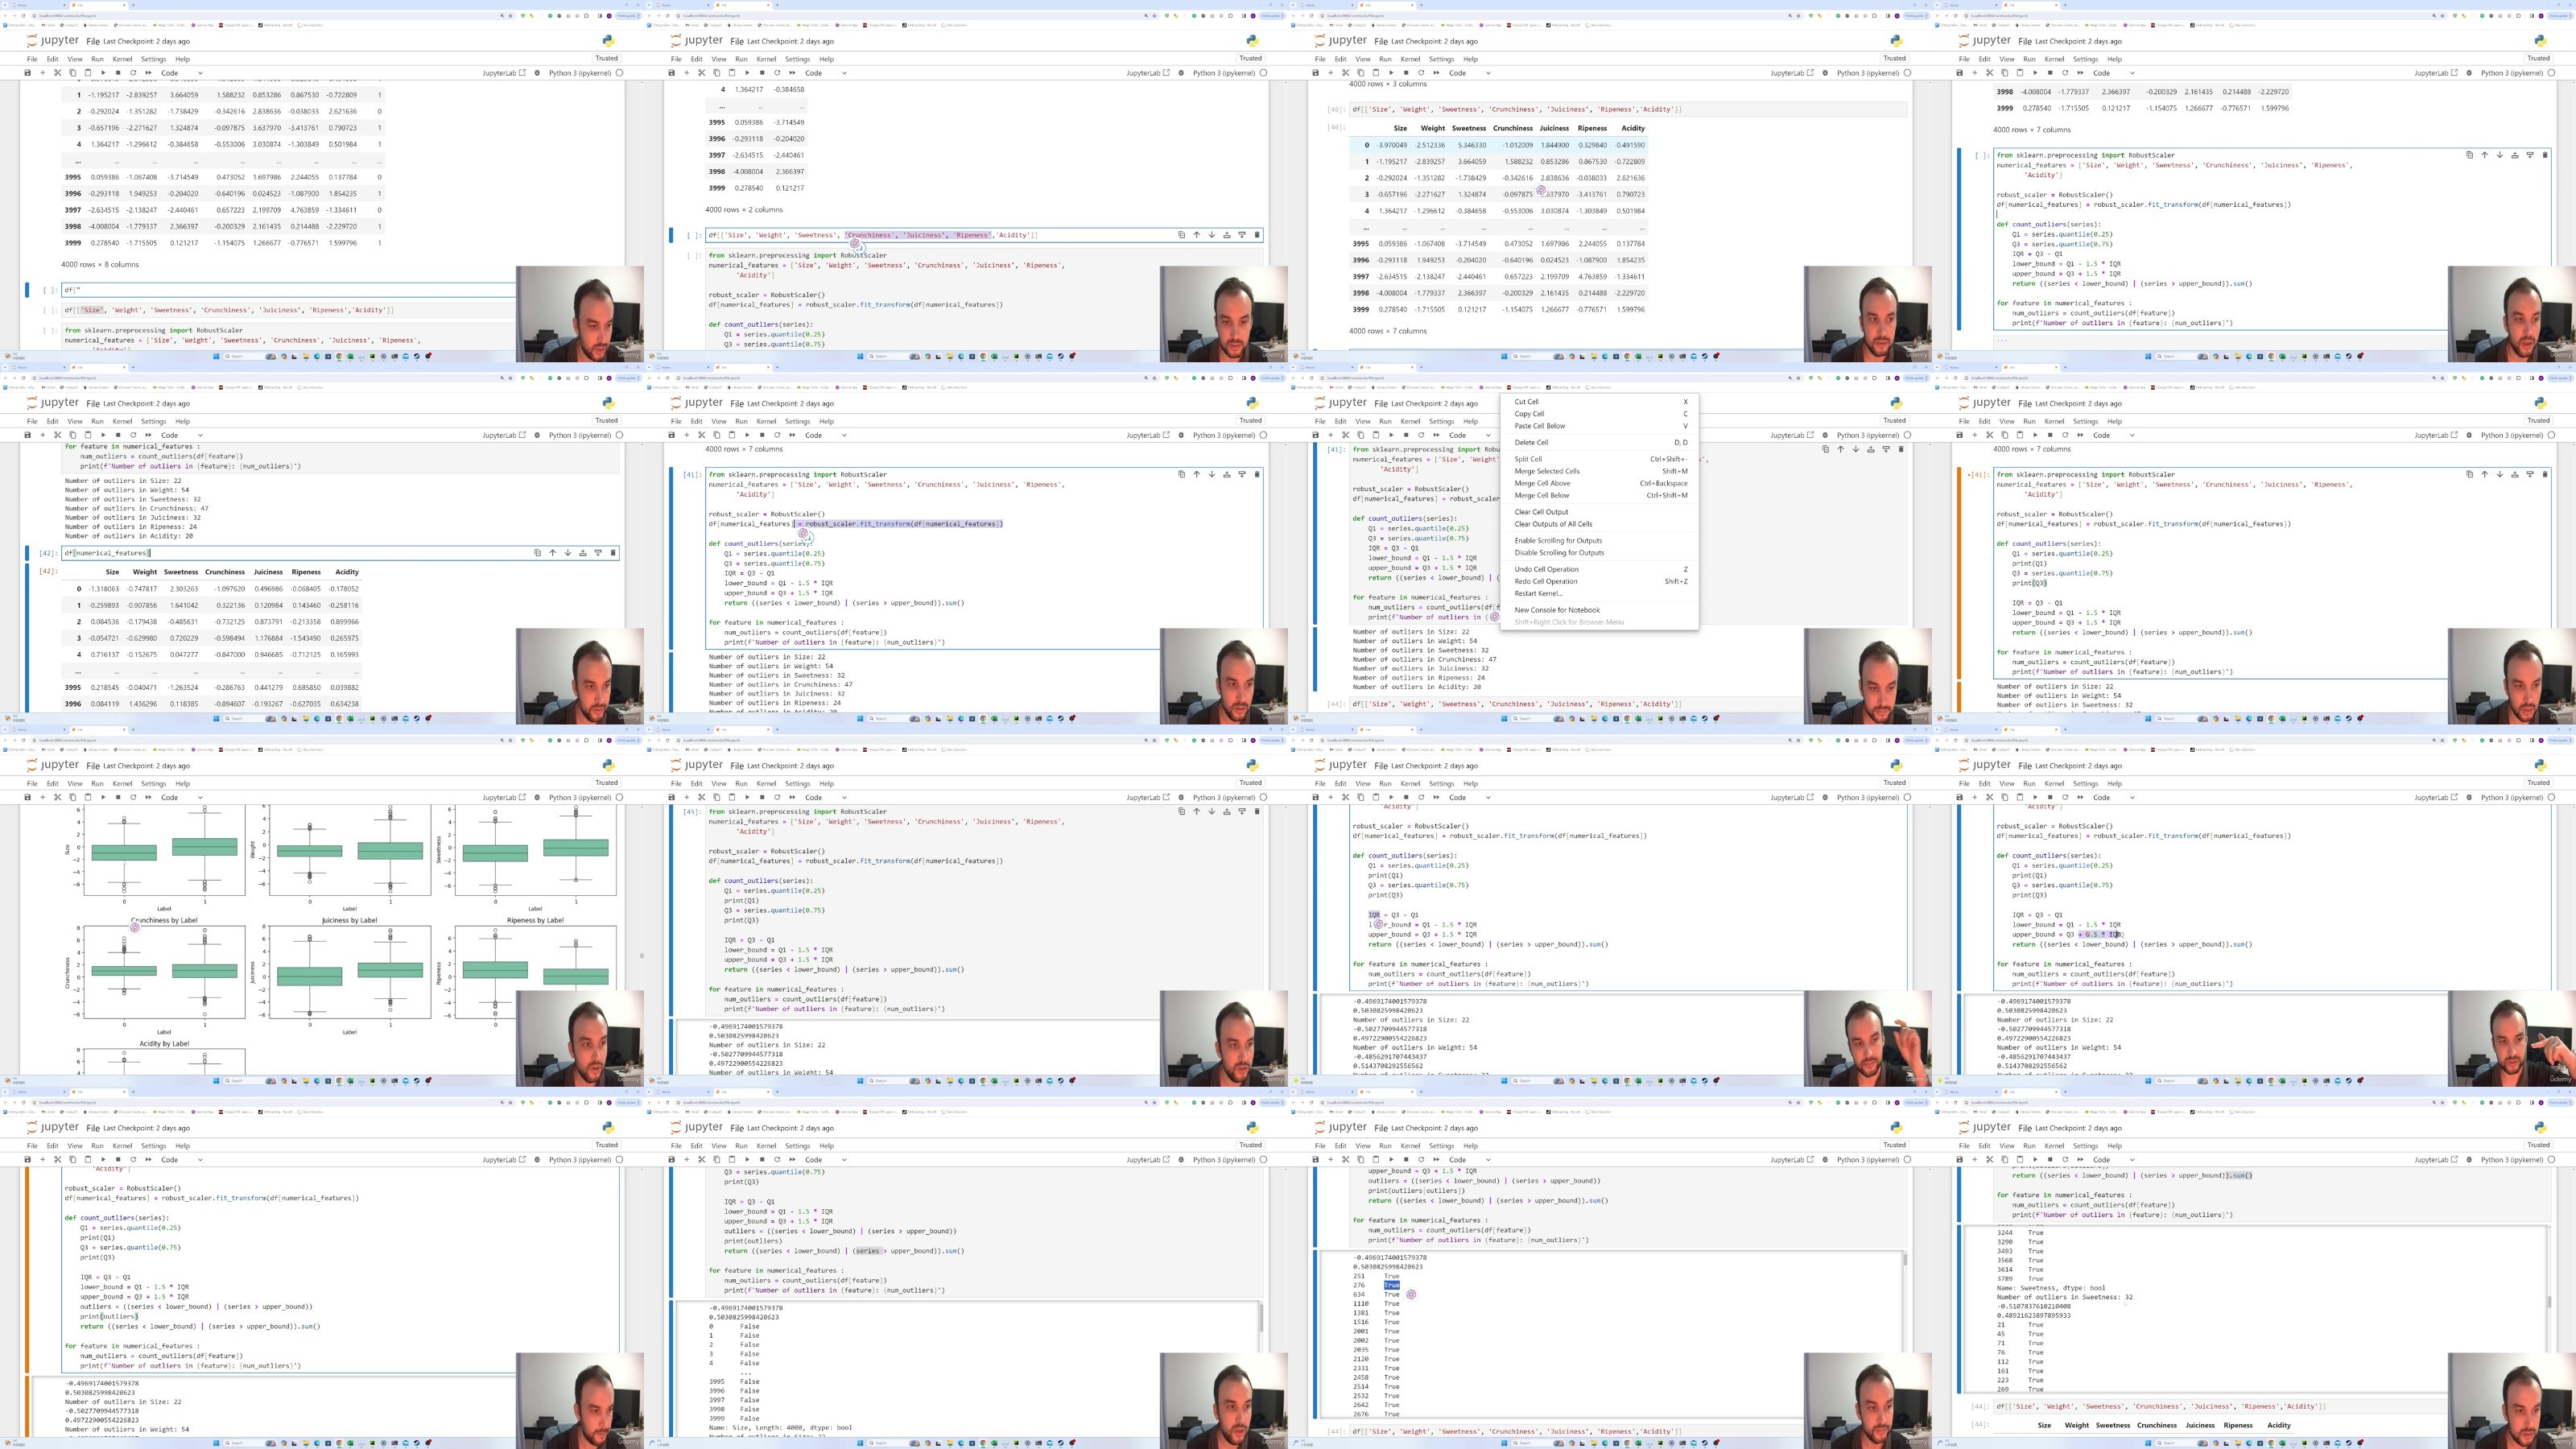Click the text '4000 rows × 8 columns'

coord(100,265)
